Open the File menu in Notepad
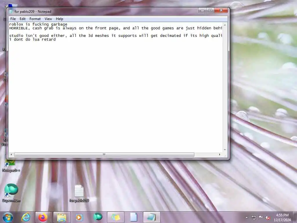The width and height of the screenshot is (297, 223). (13, 19)
